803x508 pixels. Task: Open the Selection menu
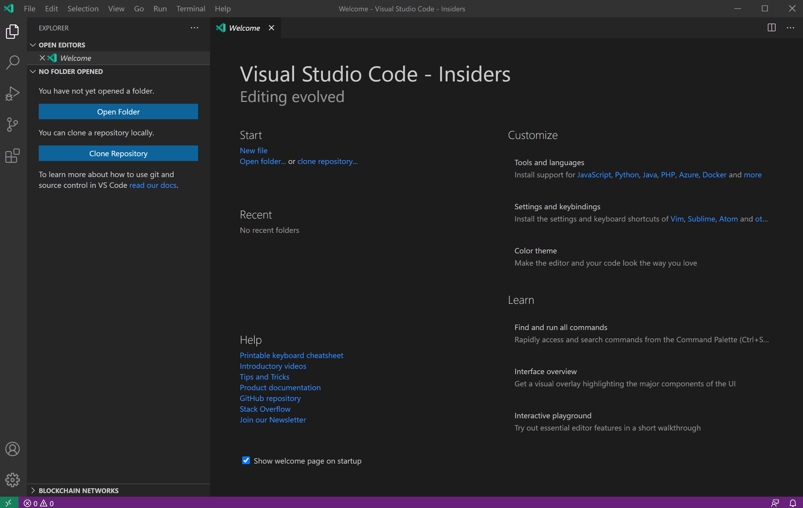click(x=83, y=9)
